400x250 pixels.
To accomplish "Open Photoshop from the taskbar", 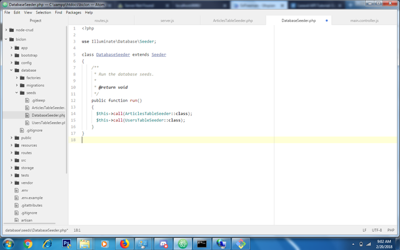I will tap(67, 244).
